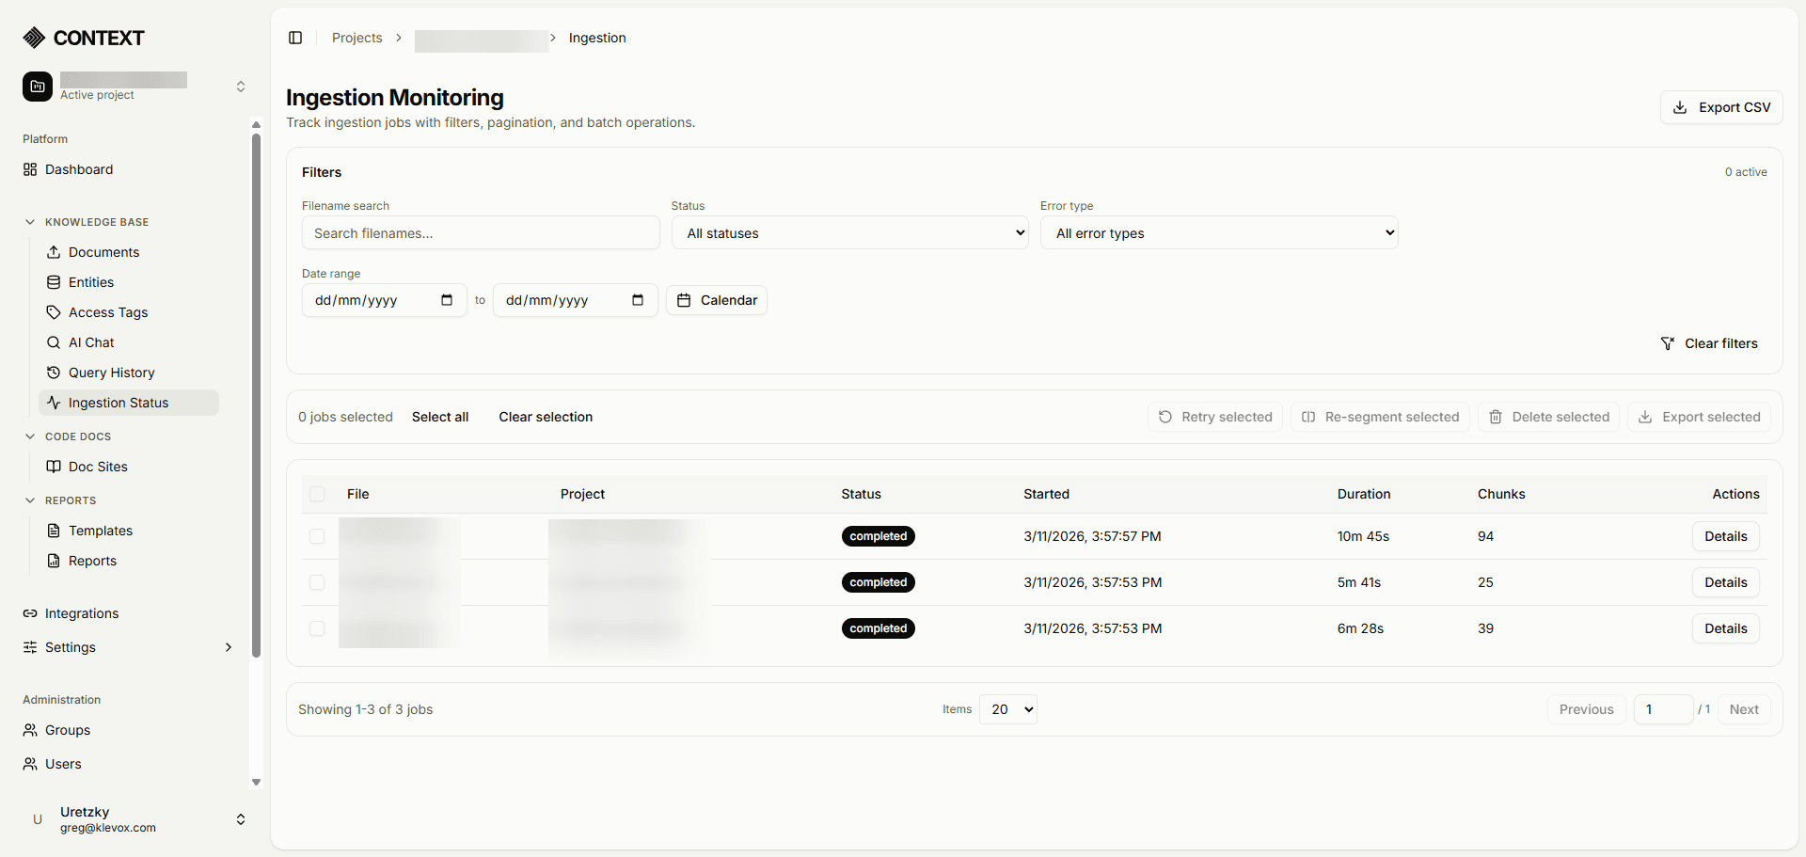
Task: Open Doc Sites under Code Docs
Action: click(97, 466)
